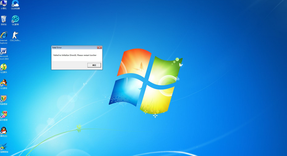
Task: Select the Computer desktop icon
Action: click(x=3, y=3)
